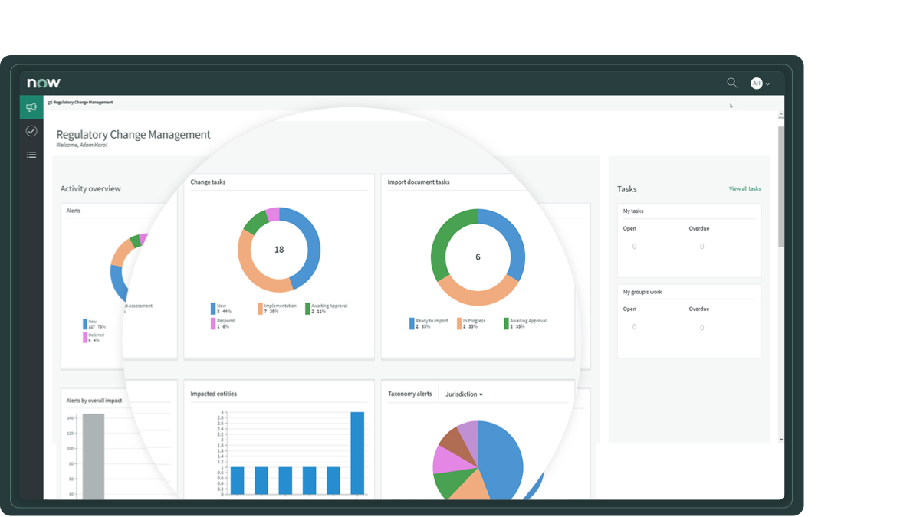920x517 pixels.
Task: Click the Open count under My group's work
Action: click(634, 327)
